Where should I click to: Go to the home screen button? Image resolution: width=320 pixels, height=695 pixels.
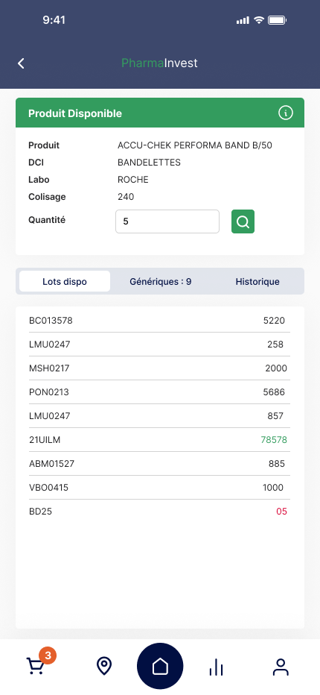[x=160, y=666]
